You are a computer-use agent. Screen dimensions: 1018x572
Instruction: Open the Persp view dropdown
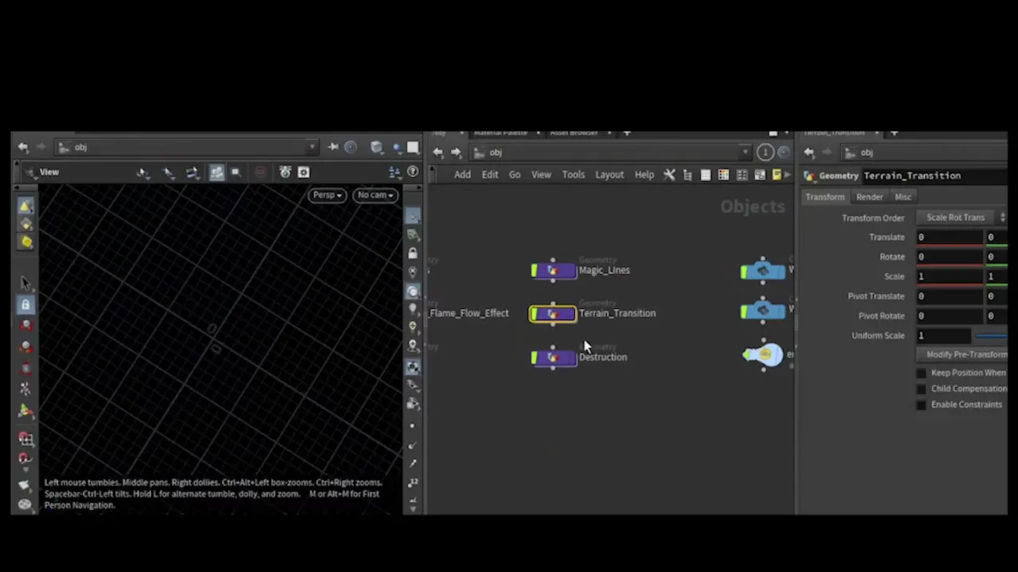(326, 195)
